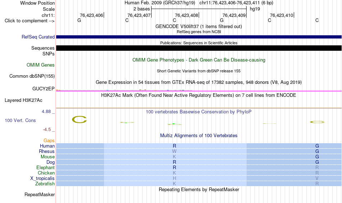Click the Publications: Sequences in Scientific Articles title
This screenshot has width=342, height=203.
[199, 43]
